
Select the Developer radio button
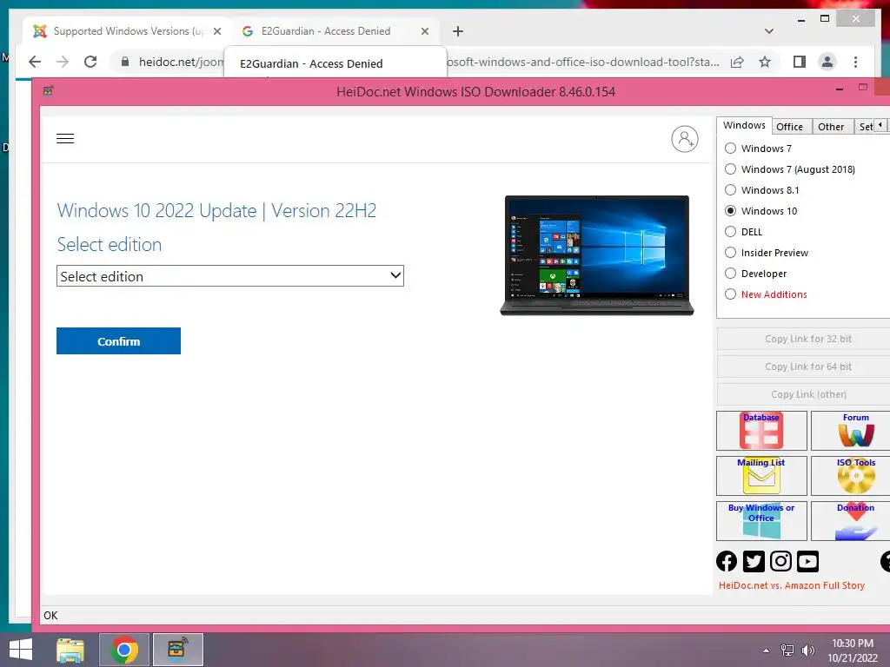click(x=730, y=274)
